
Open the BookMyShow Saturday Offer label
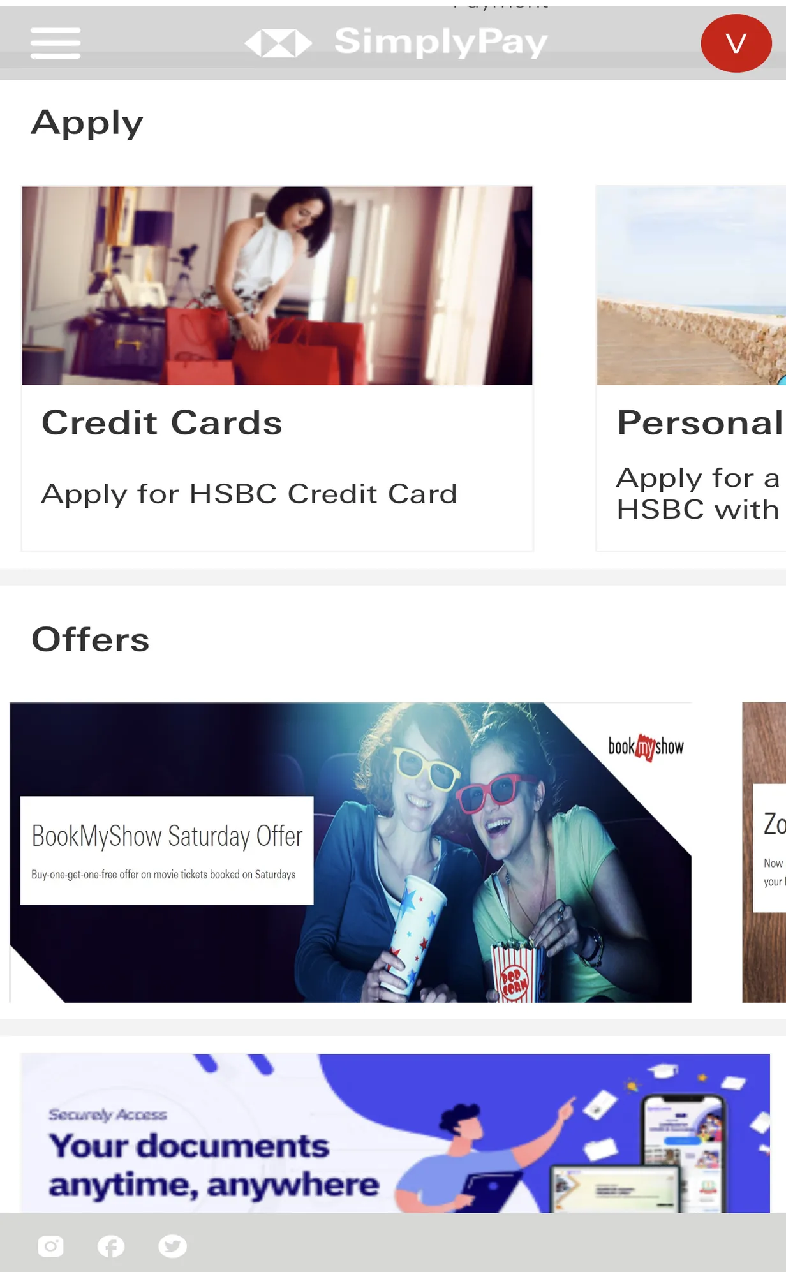click(x=167, y=836)
